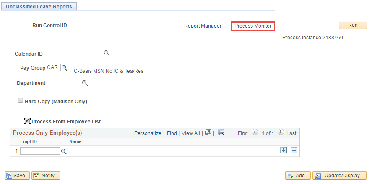Show previous row arrow in grid
The width and height of the screenshot is (372, 184).
click(x=255, y=132)
